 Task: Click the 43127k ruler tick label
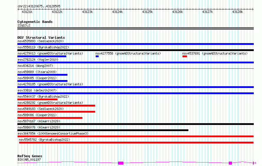point(208,12)
